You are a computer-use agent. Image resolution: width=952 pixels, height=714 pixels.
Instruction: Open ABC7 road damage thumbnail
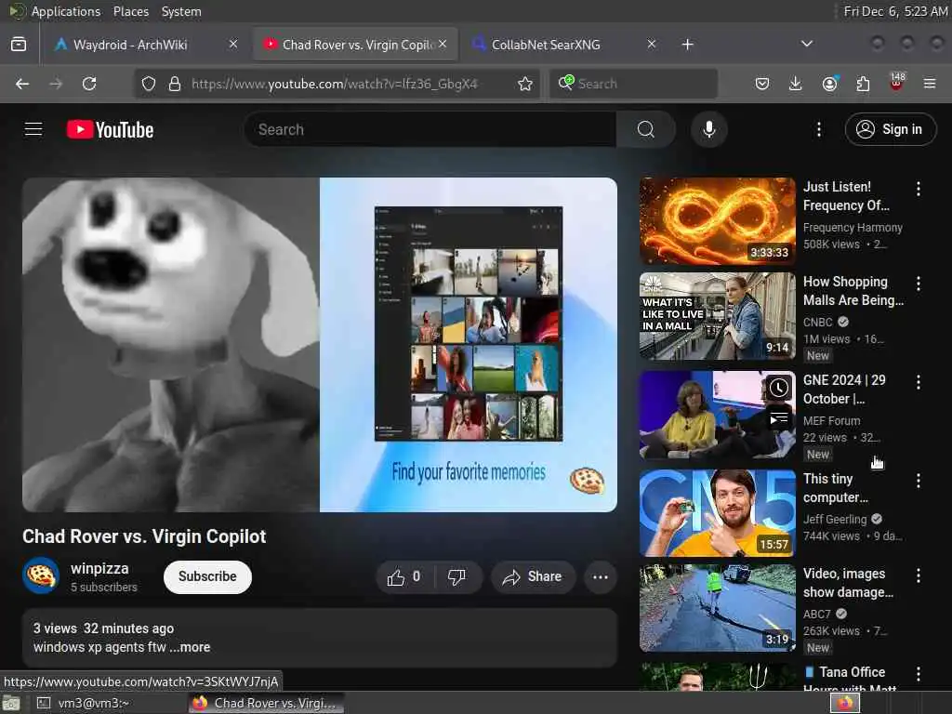(717, 608)
